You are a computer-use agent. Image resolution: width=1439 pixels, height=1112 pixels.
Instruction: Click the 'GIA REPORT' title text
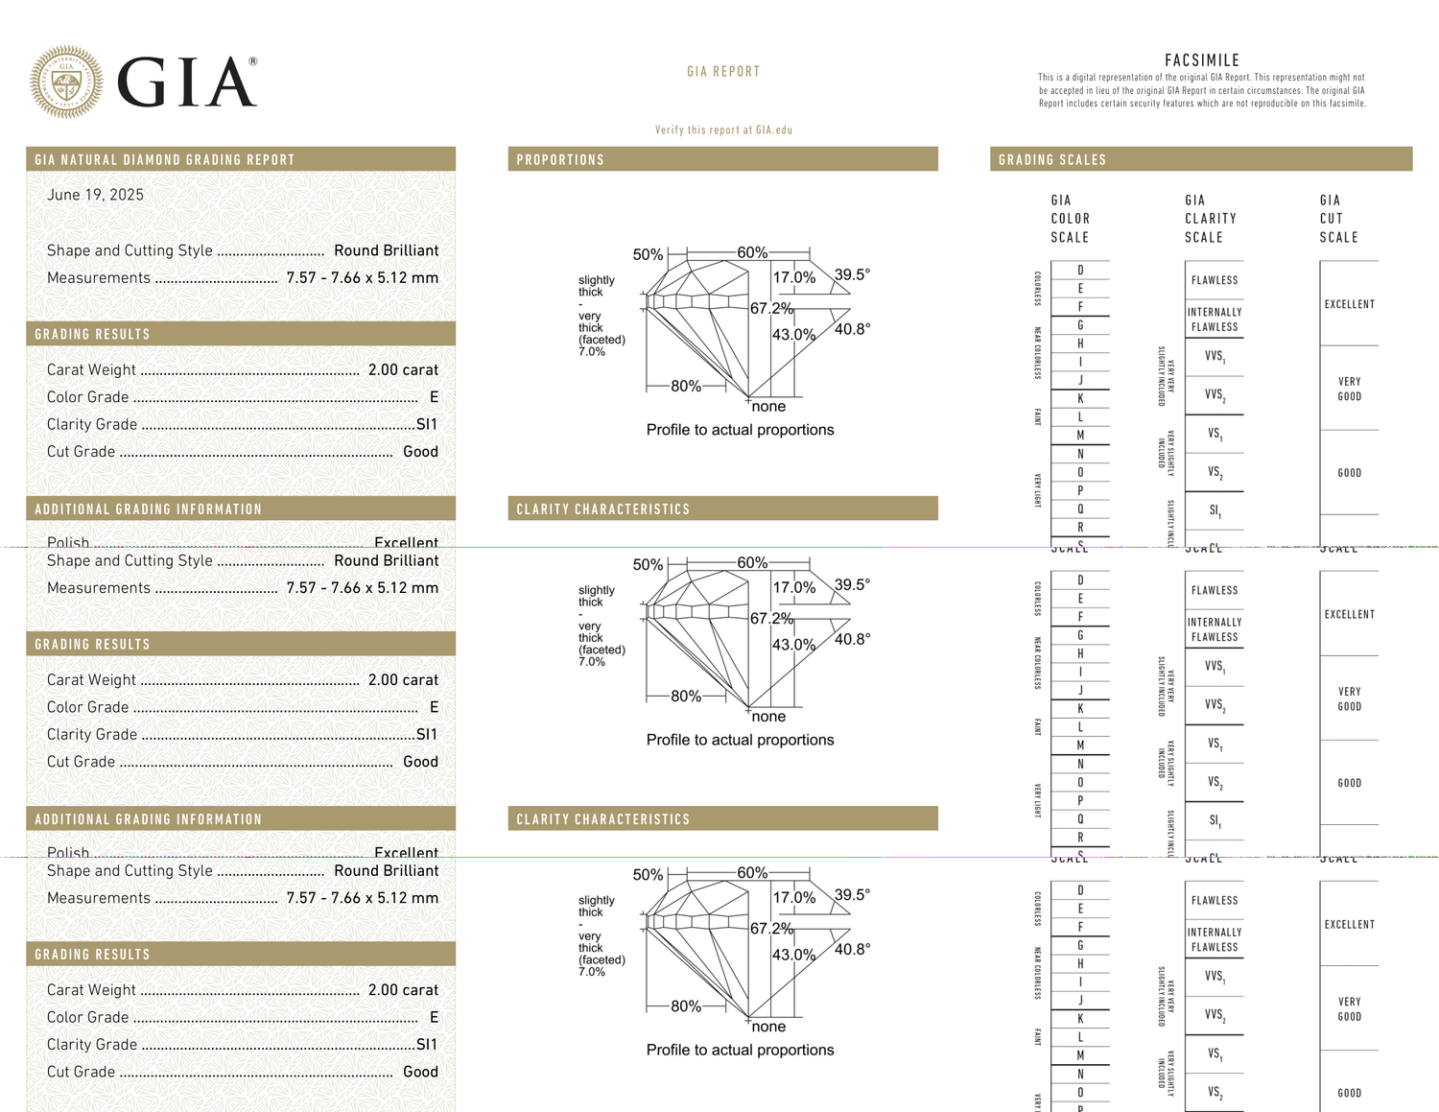pyautogui.click(x=723, y=71)
